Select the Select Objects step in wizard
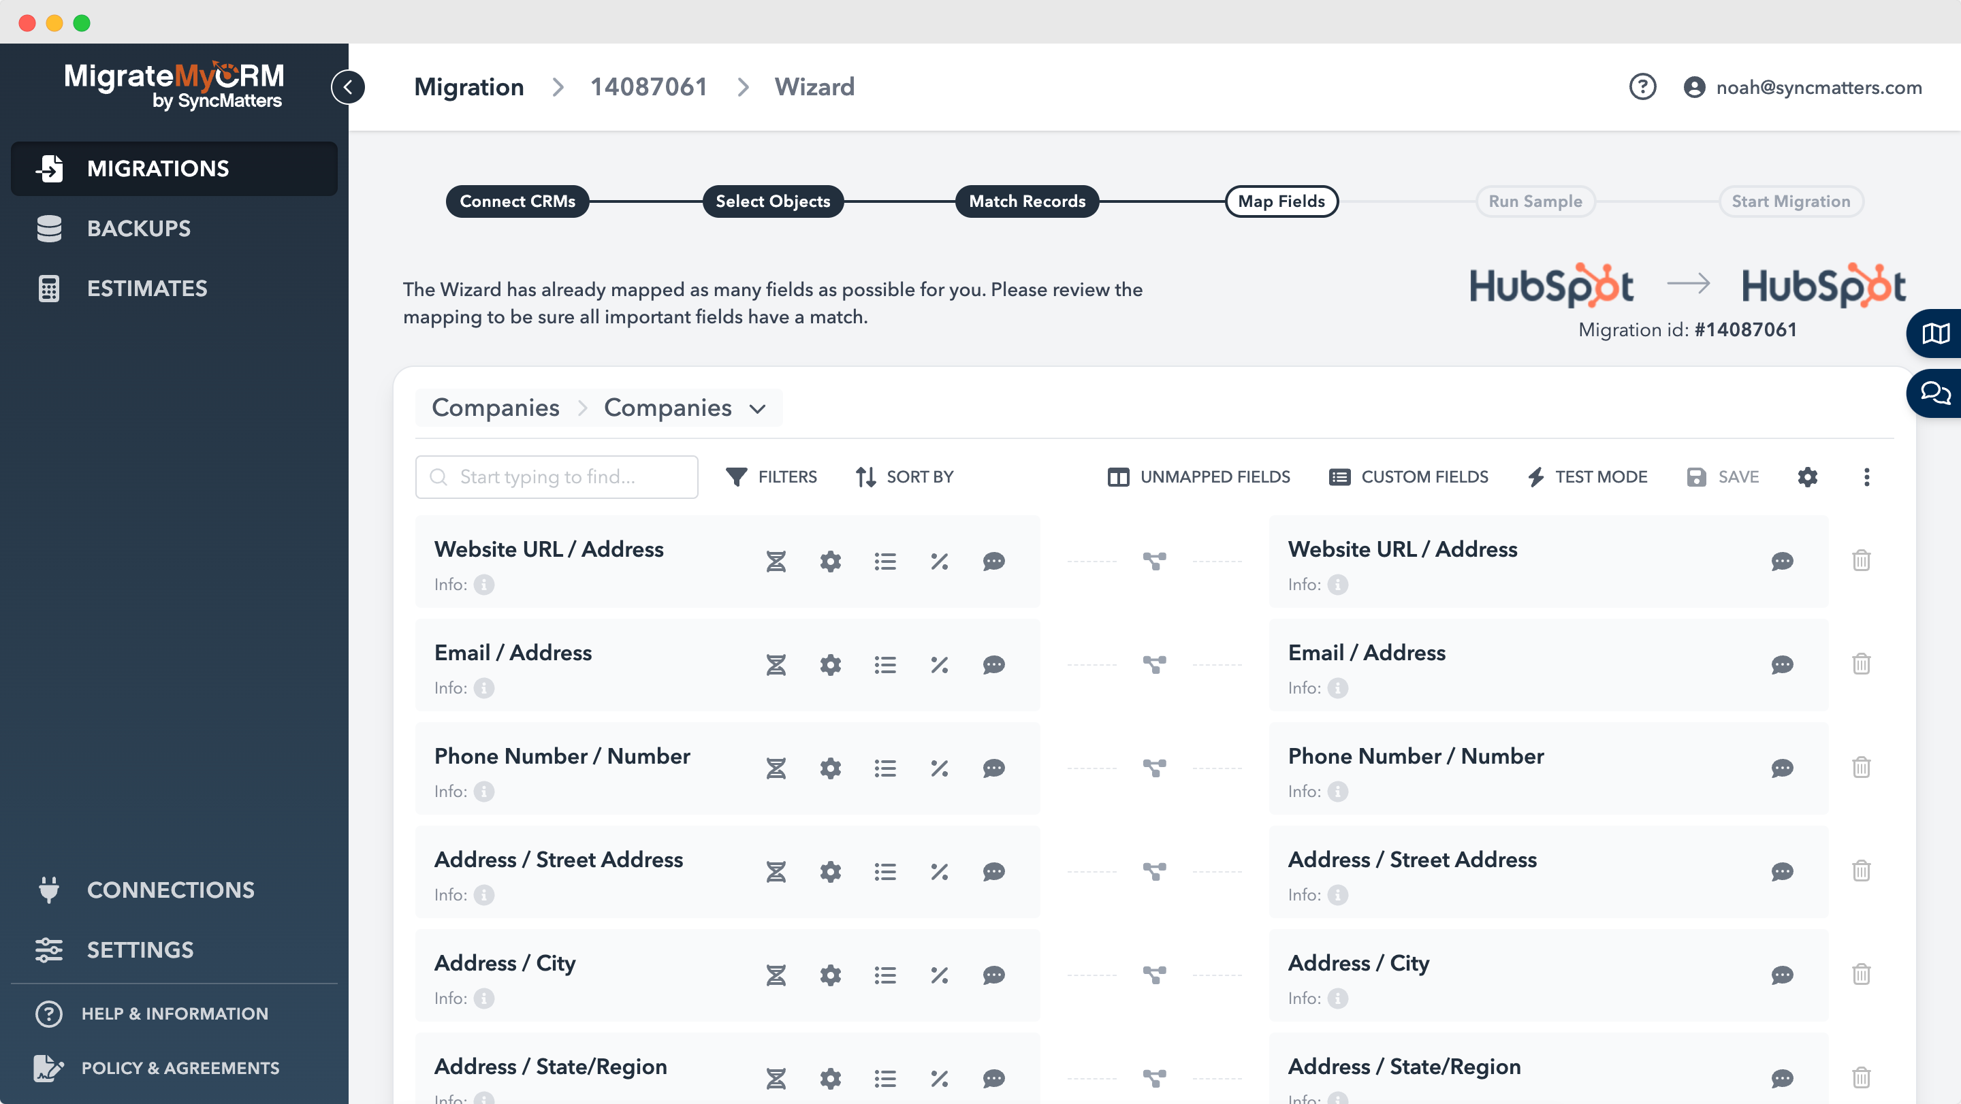This screenshot has width=1961, height=1104. [x=771, y=201]
